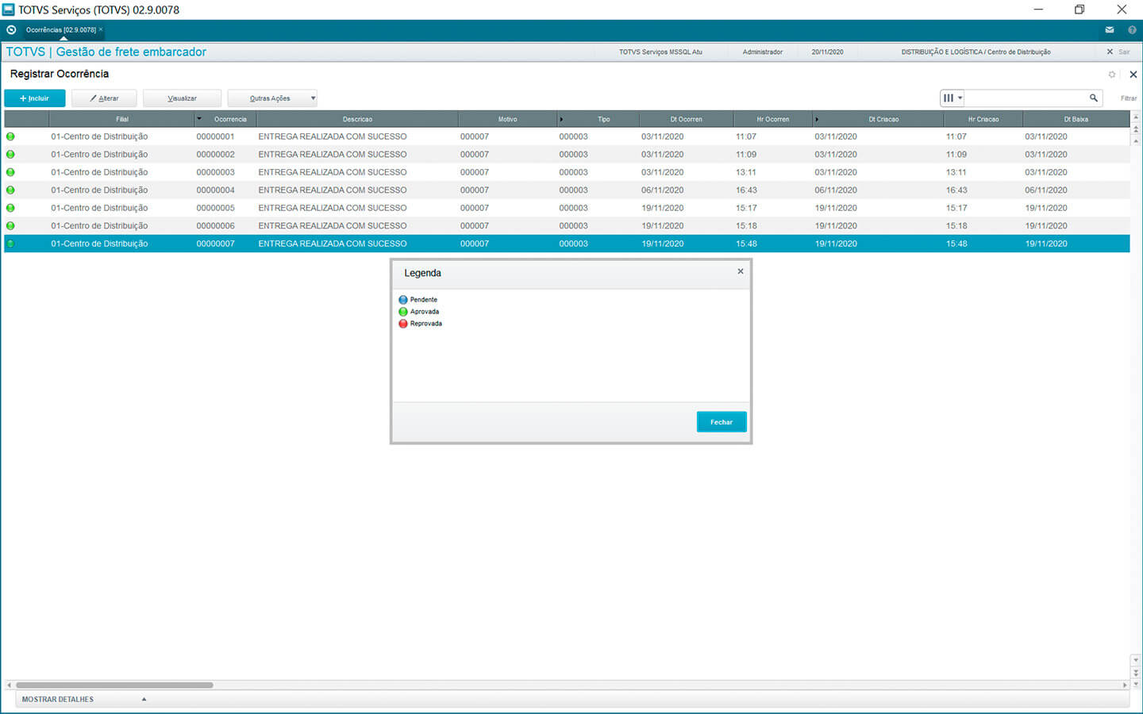Click green status icon of occurrence 00000004
Viewport: 1143px width, 714px height.
click(10, 190)
